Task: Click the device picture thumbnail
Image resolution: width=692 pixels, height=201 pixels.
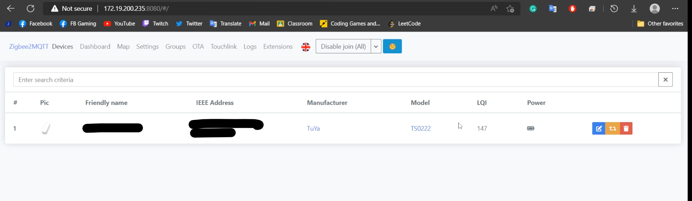Action: [46, 128]
